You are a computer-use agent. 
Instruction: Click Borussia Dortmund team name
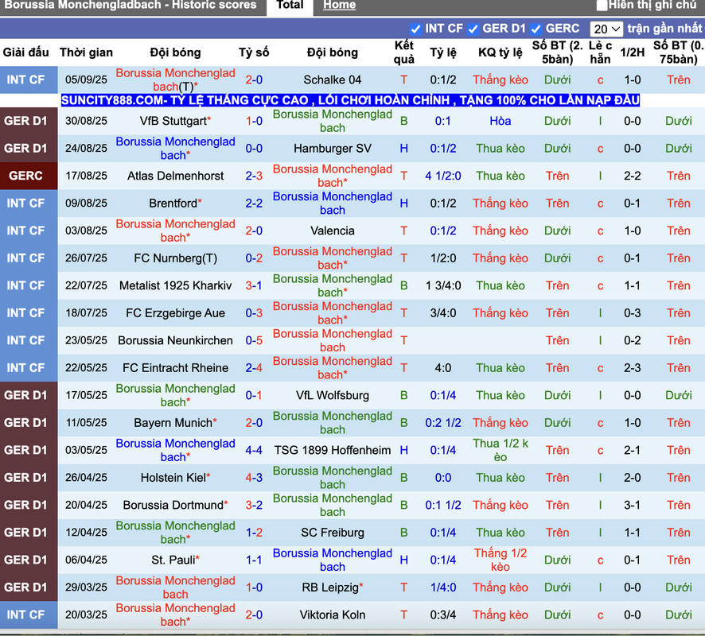[x=175, y=505]
